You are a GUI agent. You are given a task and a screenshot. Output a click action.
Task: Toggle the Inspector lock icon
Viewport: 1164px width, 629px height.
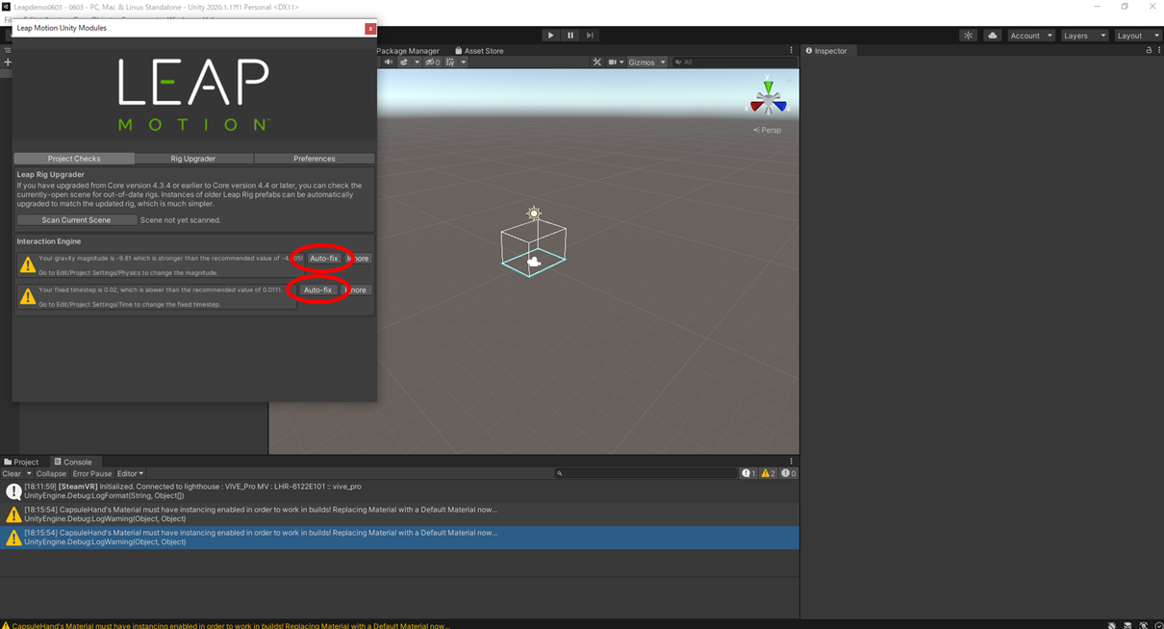point(1149,51)
